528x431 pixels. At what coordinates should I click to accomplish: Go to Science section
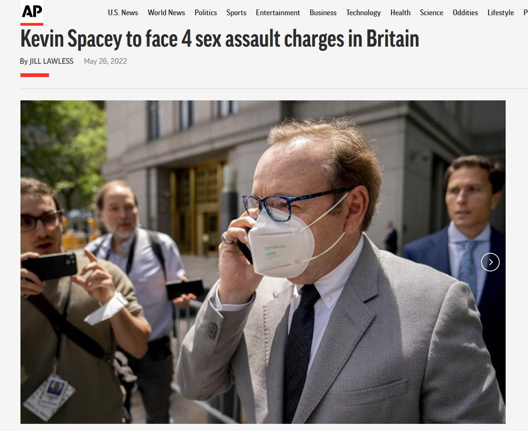pyautogui.click(x=431, y=13)
